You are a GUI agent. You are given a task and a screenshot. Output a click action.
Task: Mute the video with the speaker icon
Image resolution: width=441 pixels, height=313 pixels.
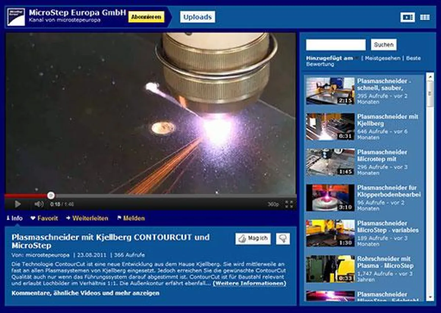tap(39, 204)
